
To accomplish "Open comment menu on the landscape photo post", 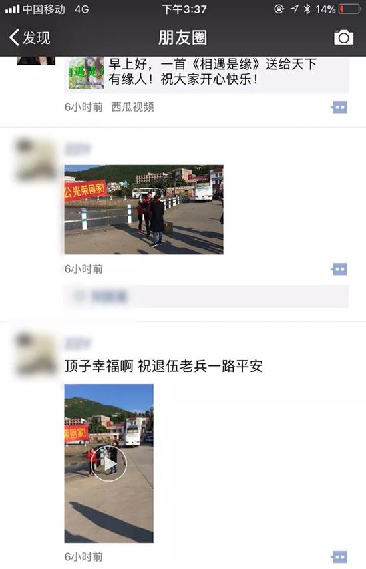I will coord(339,270).
